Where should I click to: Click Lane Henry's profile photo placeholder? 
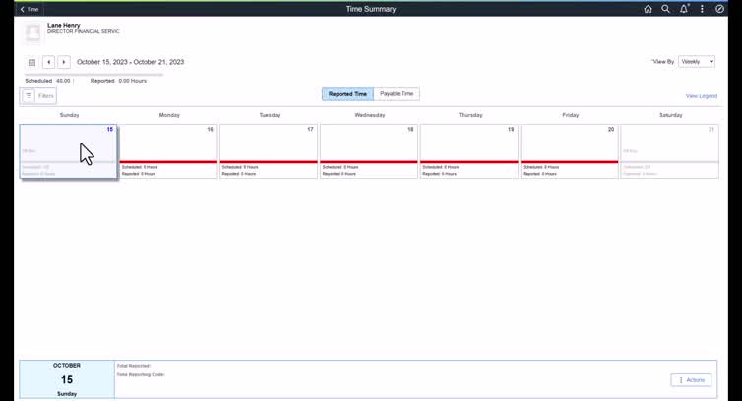(32, 33)
